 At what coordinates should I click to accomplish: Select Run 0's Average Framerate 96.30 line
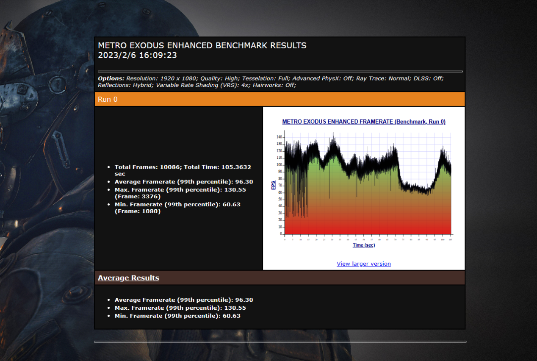[x=184, y=182]
